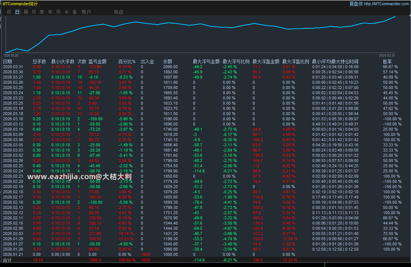Click profit value 173.90
This screenshot has width=411, height=267.
(x=95, y=67)
